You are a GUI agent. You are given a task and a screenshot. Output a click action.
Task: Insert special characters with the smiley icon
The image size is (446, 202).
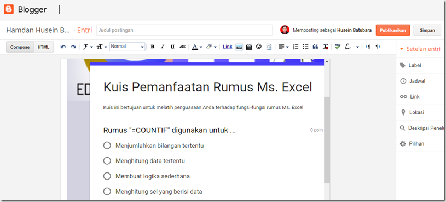pos(258,47)
